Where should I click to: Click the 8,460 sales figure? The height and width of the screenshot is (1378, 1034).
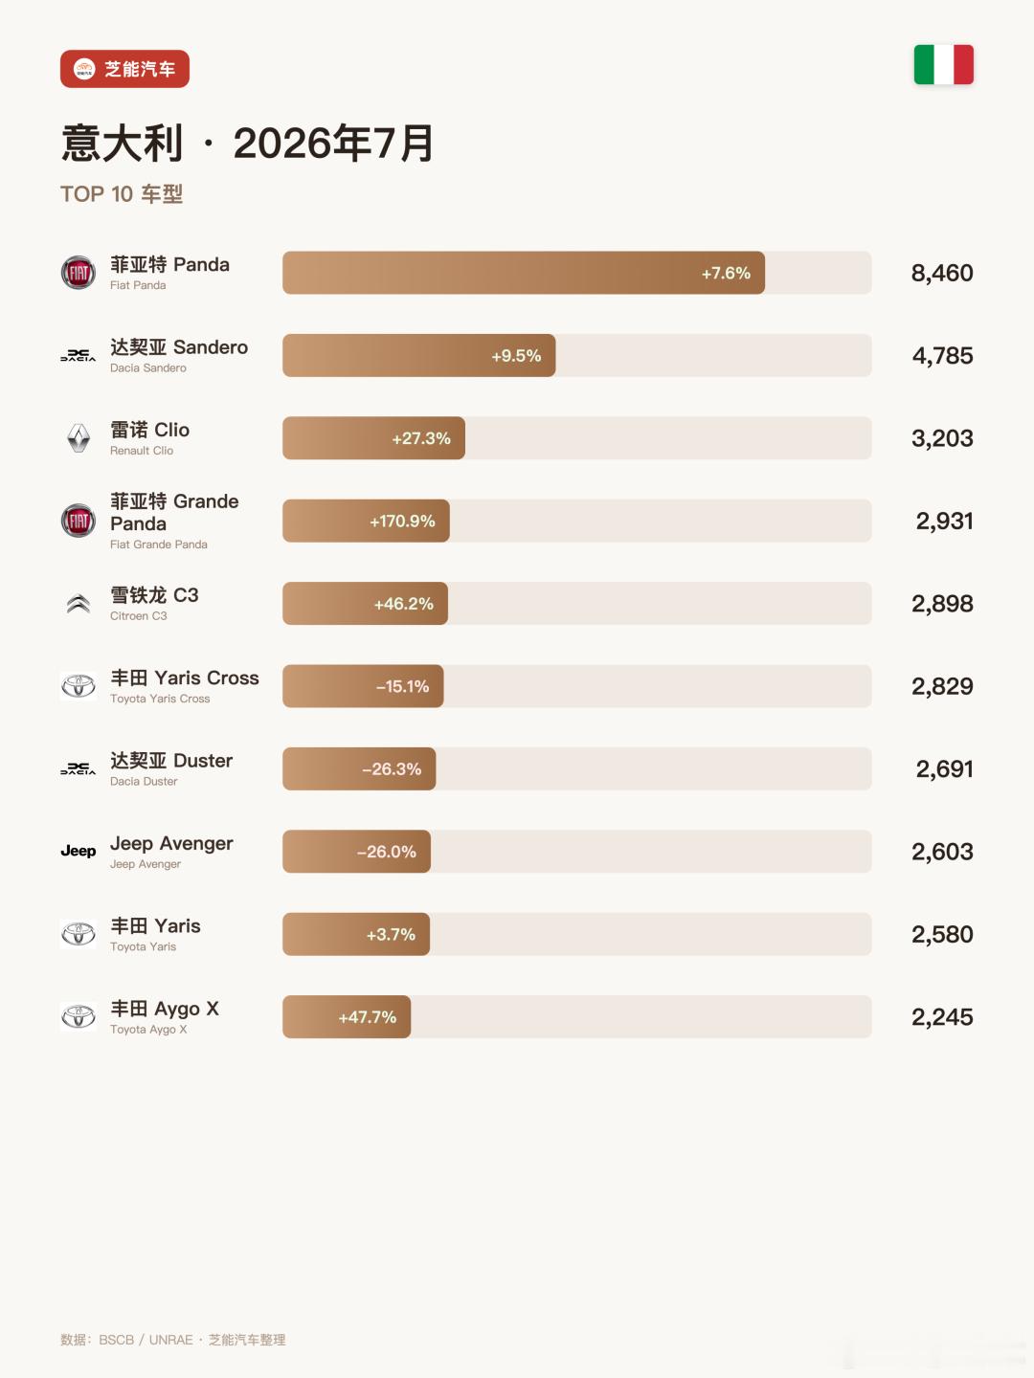(x=942, y=273)
